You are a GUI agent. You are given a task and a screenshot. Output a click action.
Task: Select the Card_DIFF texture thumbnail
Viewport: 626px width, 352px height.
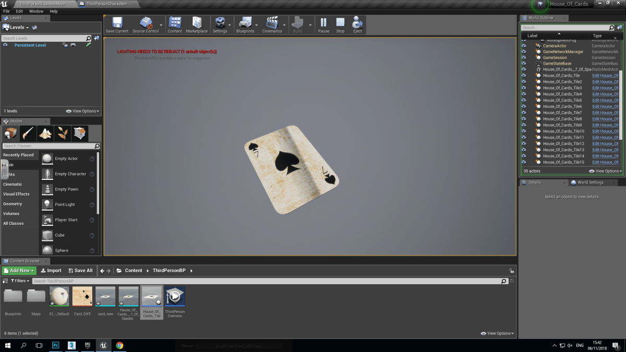(x=82, y=296)
